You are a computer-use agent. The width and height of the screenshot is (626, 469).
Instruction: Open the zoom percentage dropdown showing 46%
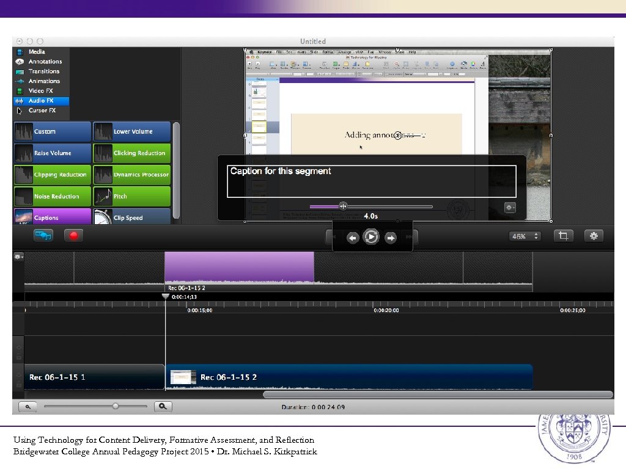[525, 235]
